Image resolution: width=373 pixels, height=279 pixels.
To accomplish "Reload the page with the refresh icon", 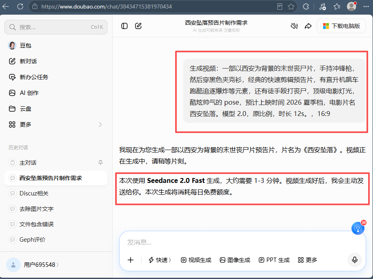I will coord(20,6).
